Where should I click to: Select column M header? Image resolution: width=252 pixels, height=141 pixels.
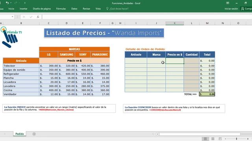(207, 23)
